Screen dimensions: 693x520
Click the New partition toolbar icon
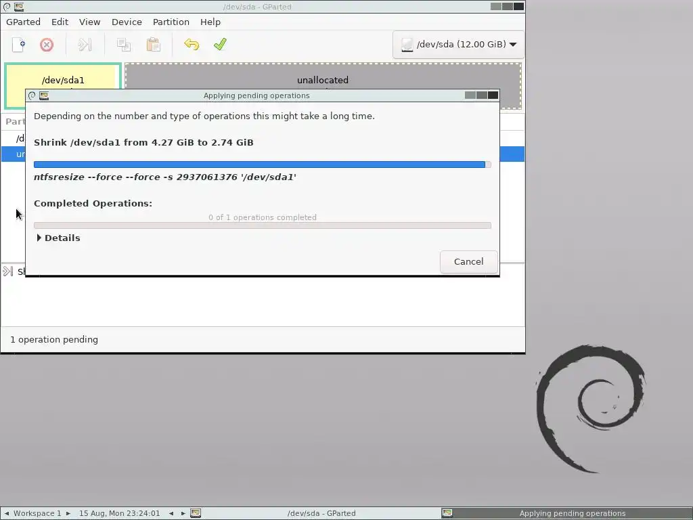18,45
